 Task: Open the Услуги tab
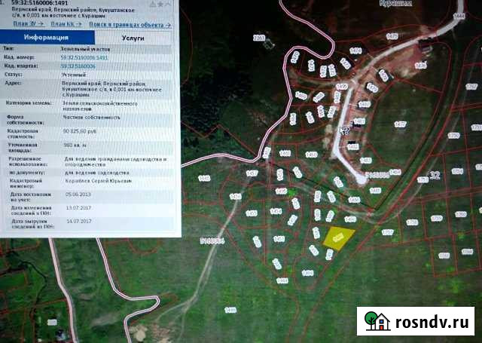point(133,36)
